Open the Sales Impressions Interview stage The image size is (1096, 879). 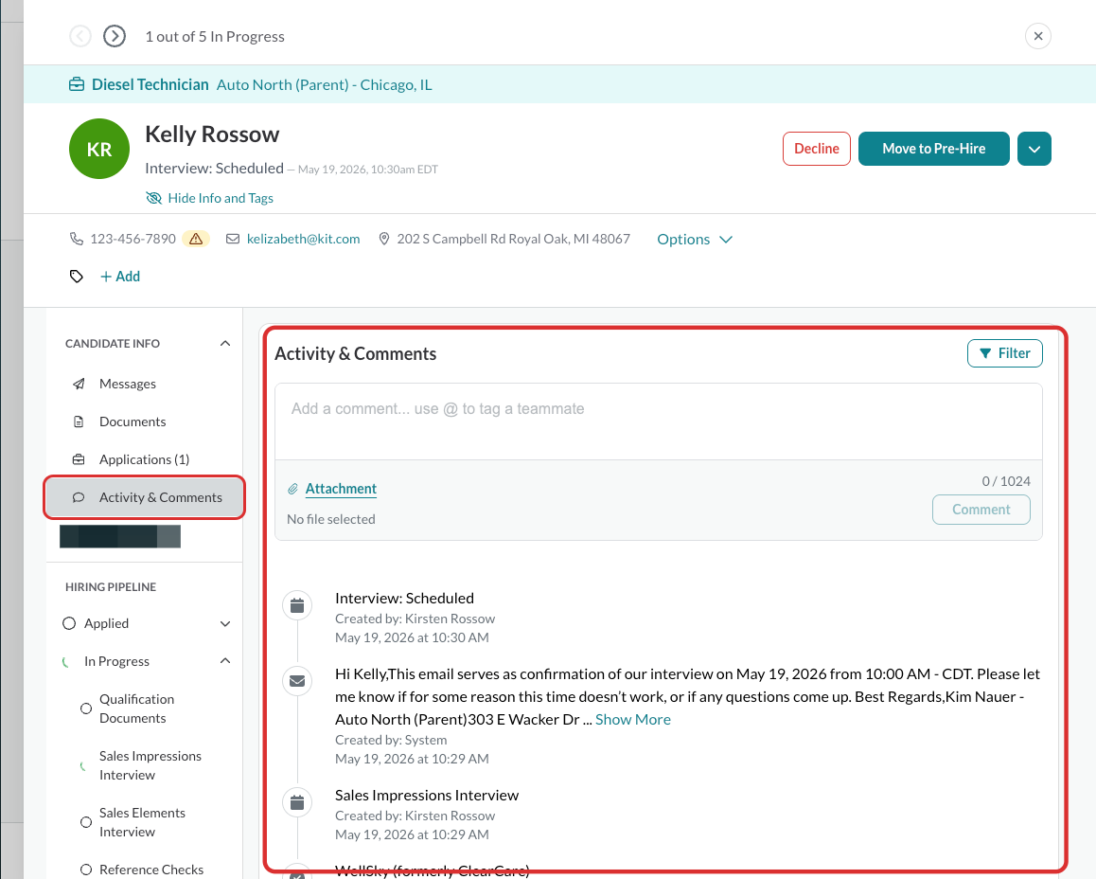150,765
